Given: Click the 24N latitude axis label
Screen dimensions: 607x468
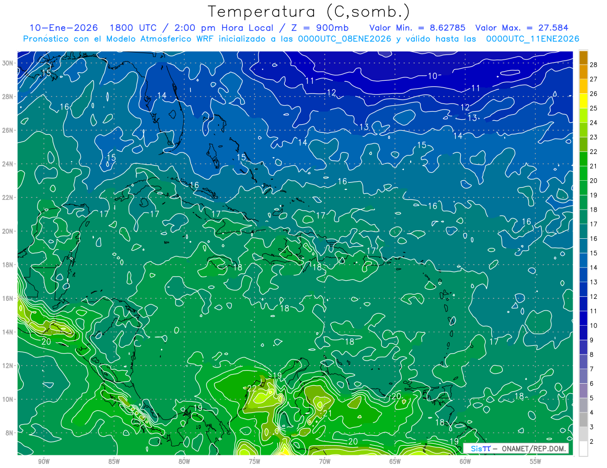Looking at the screenshot, I should [x=9, y=164].
